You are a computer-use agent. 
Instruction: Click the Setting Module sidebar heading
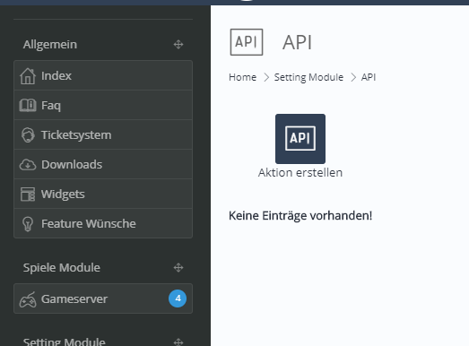click(65, 342)
